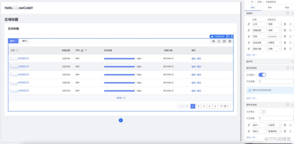Click the 操作二 button above the table
The height and width of the screenshot is (144, 294).
[25, 41]
